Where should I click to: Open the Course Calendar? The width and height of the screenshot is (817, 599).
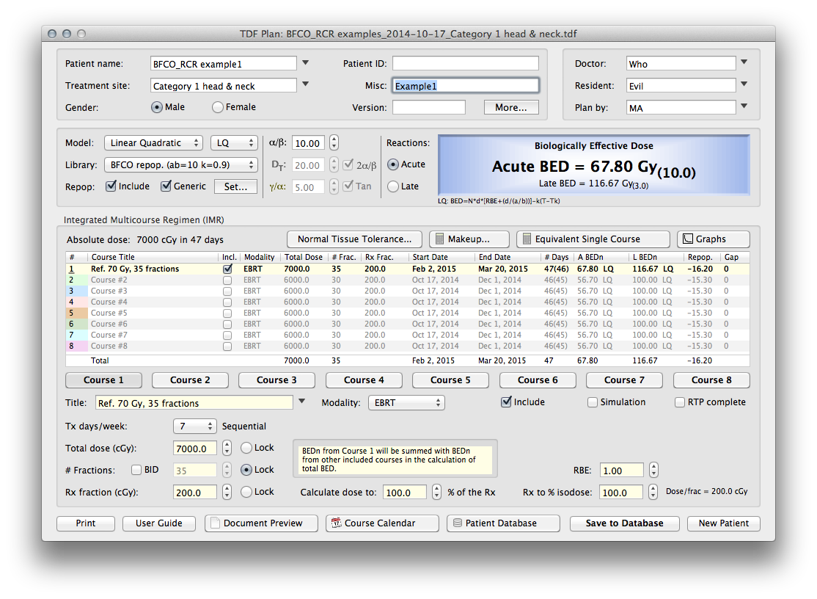tap(381, 523)
